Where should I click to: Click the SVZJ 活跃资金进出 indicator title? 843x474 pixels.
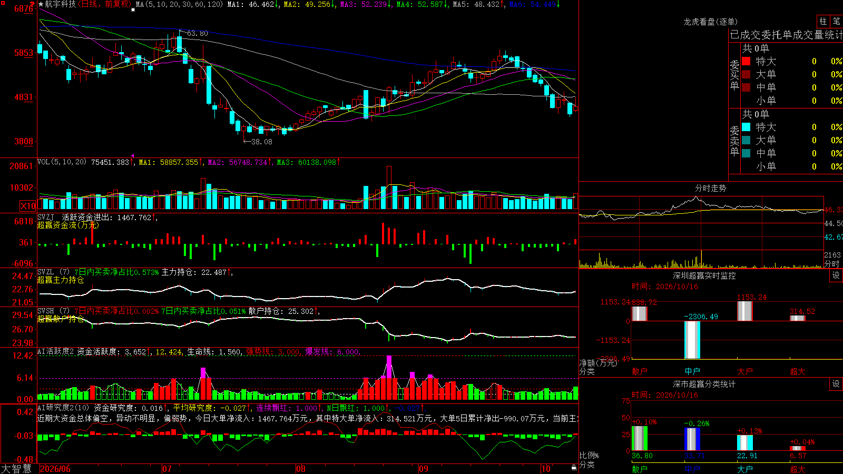coord(75,217)
